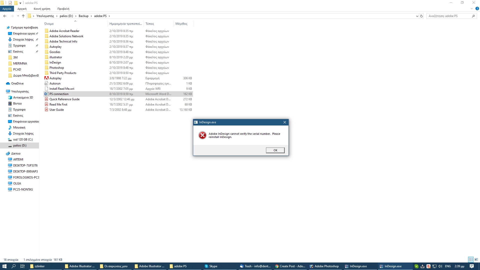Viewport: 480px width, 270px height.
Task: Open recent locations dropdown arrow
Action: [18, 16]
